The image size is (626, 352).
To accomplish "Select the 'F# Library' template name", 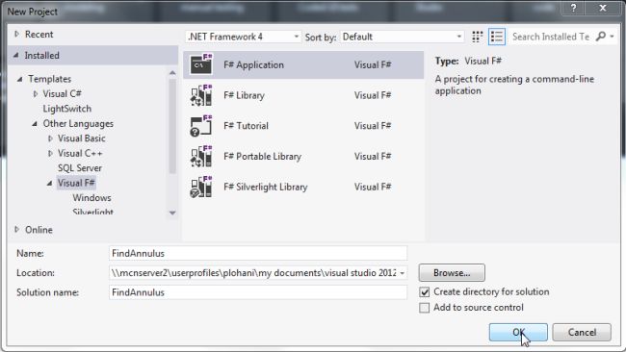I will (x=244, y=95).
